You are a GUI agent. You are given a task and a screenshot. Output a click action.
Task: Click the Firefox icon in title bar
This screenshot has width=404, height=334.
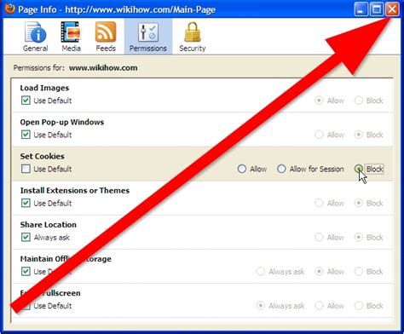pos(9,9)
